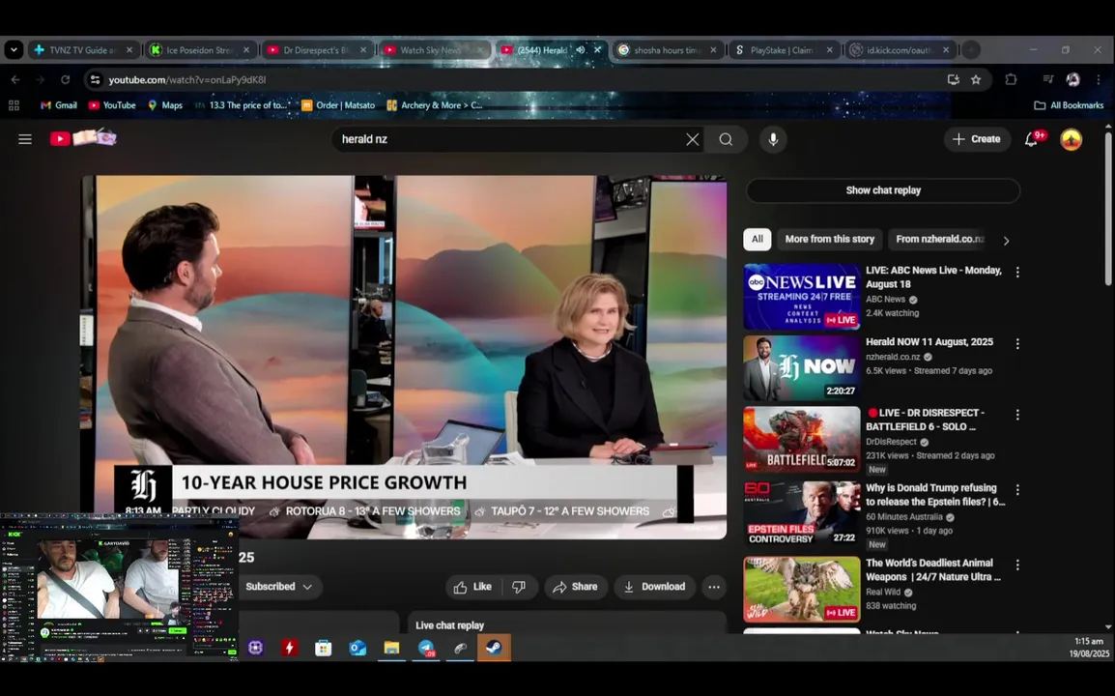Image resolution: width=1115 pixels, height=696 pixels.
Task: Open the YouTube guide hamburger menu
Action: [x=25, y=139]
